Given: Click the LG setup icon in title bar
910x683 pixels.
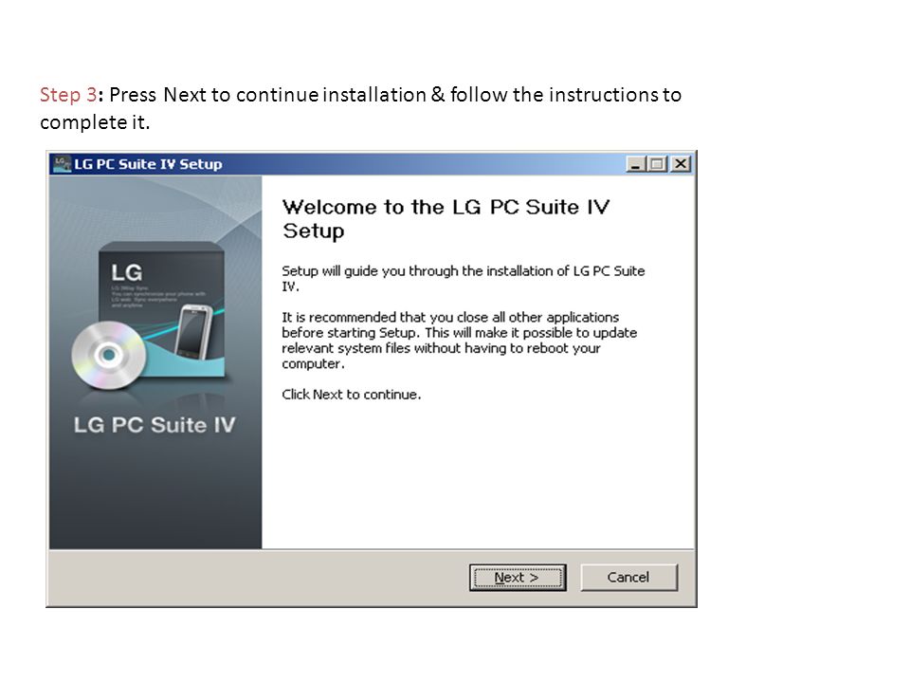Looking at the screenshot, I should tap(62, 164).
